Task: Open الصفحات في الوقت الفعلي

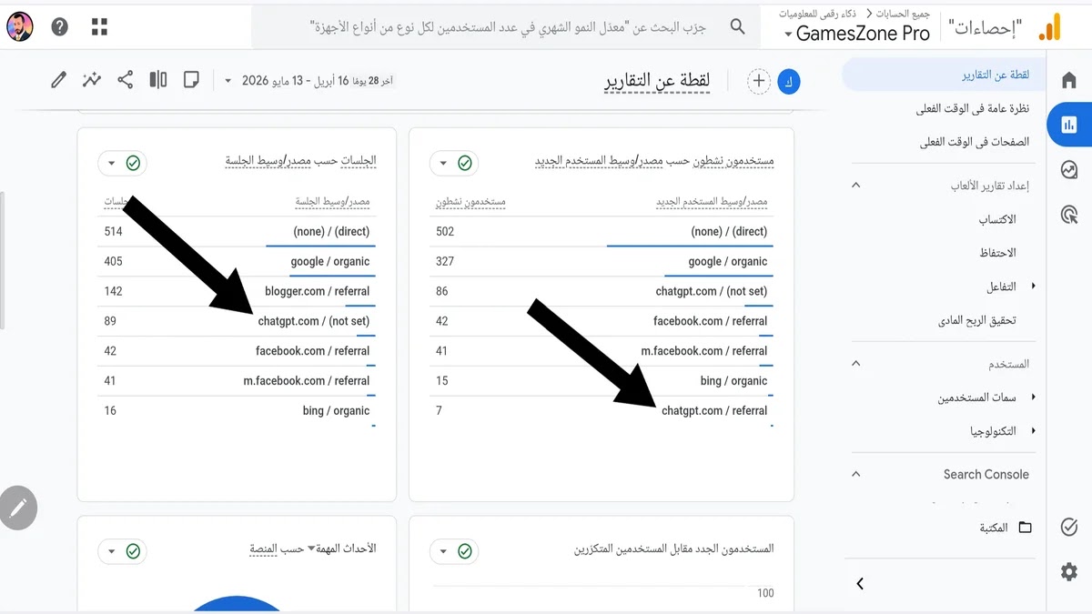Action: 975,142
